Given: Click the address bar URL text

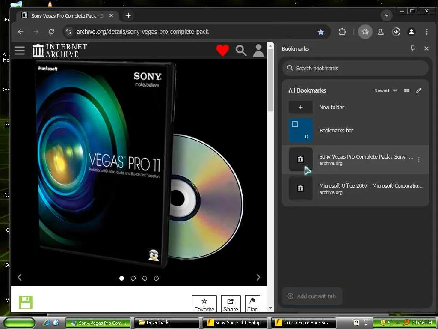Looking at the screenshot, I should (x=142, y=32).
